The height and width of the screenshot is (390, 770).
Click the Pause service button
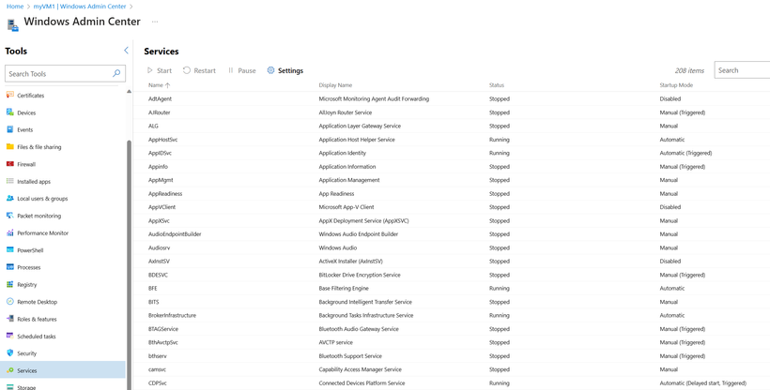[x=241, y=70]
